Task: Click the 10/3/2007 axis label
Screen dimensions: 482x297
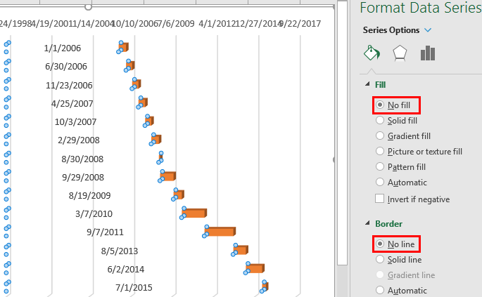Action: pos(75,121)
